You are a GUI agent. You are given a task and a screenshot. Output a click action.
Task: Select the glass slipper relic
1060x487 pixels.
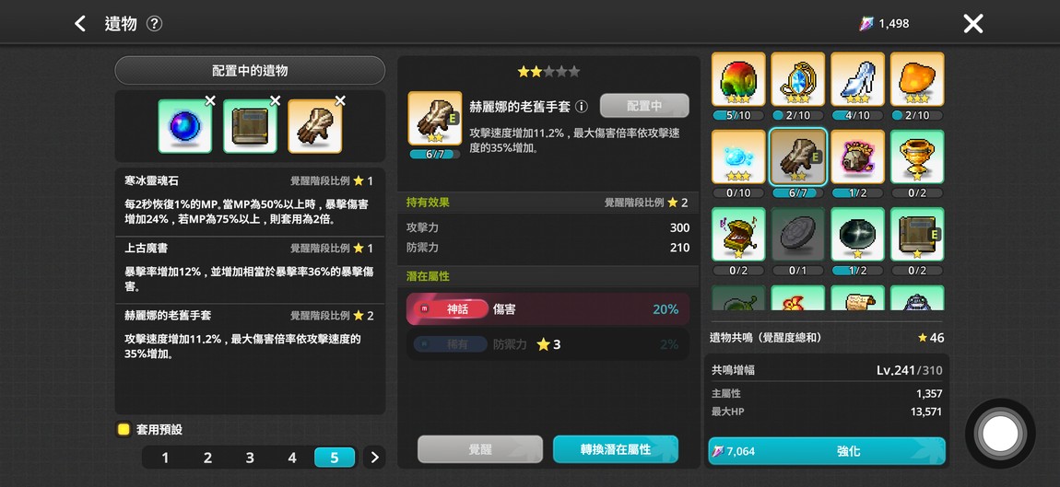[857, 79]
